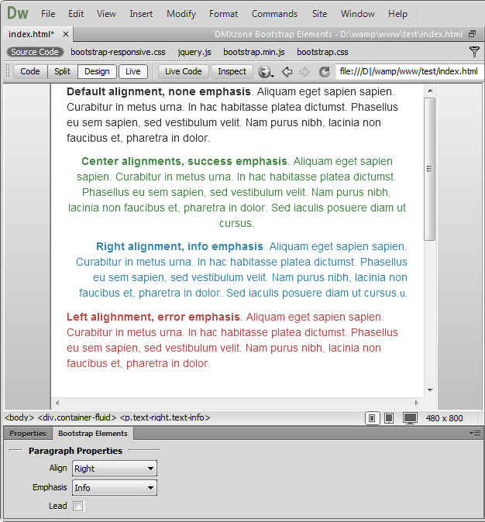Click the toolbar drag gripper

click(8, 71)
